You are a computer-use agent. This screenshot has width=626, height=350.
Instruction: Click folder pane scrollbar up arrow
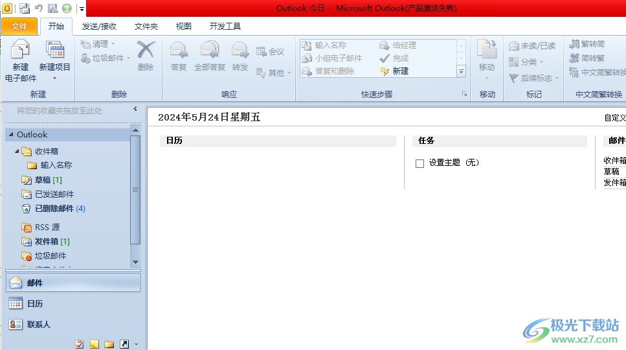[x=135, y=130]
